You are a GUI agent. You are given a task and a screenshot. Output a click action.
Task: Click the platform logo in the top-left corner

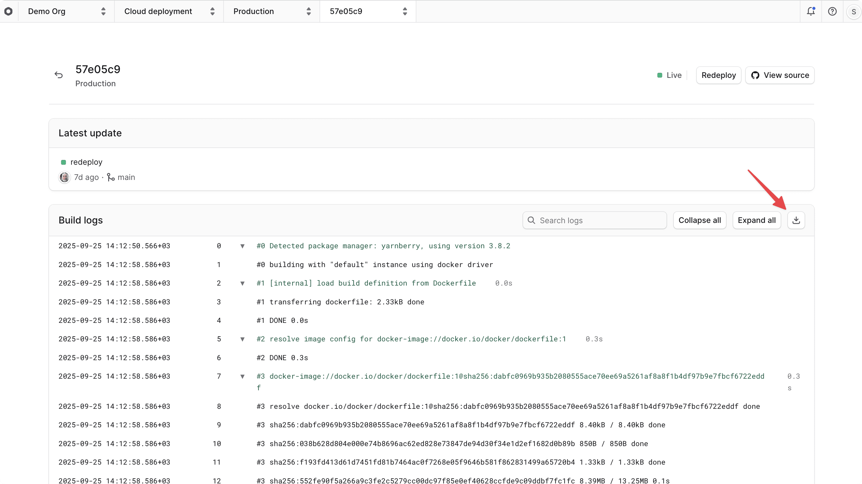(9, 11)
